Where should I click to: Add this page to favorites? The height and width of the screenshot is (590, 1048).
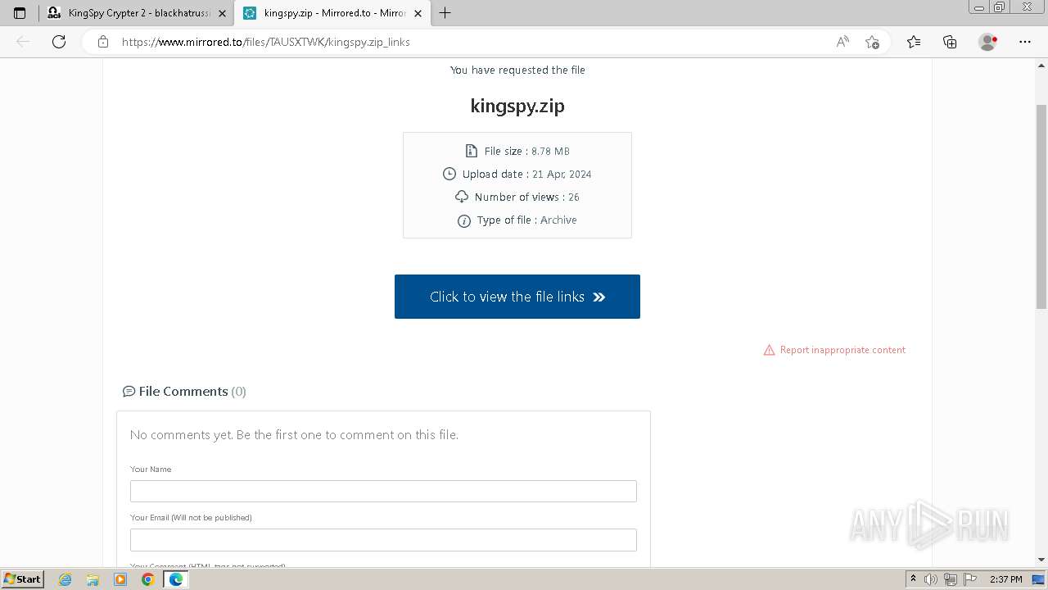point(872,42)
